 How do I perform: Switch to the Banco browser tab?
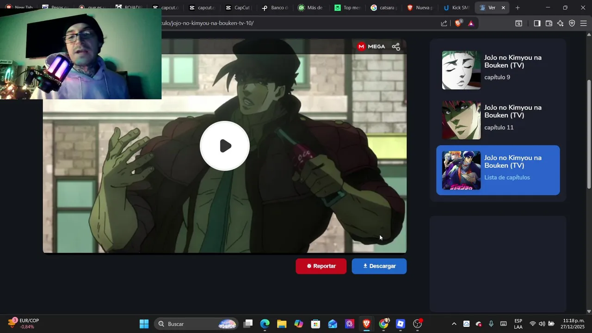(275, 8)
